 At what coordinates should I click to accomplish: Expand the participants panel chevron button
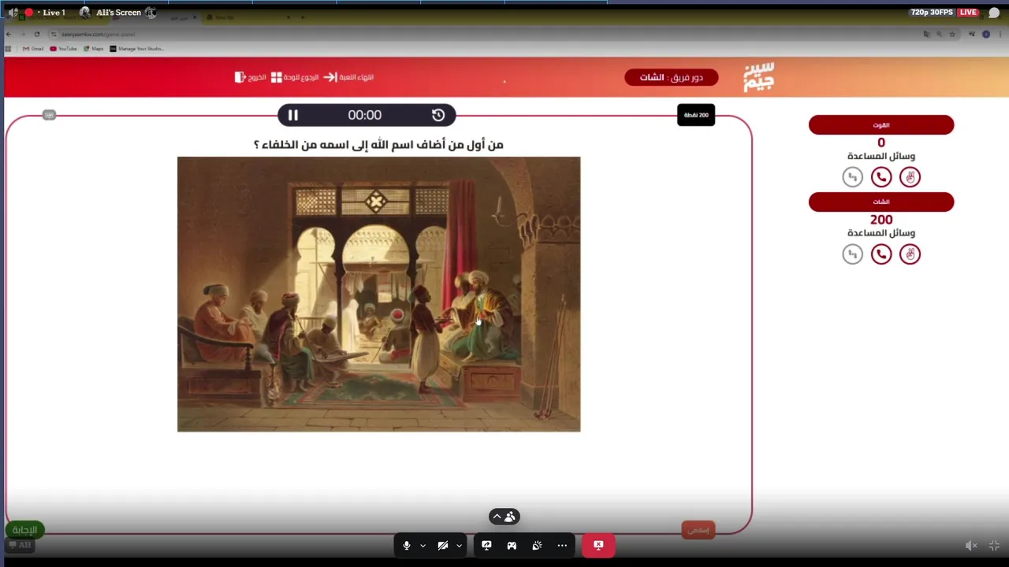pos(504,517)
